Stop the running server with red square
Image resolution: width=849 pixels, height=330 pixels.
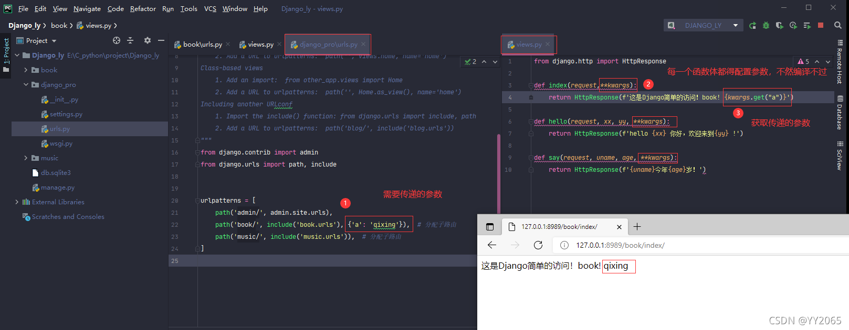coord(821,25)
